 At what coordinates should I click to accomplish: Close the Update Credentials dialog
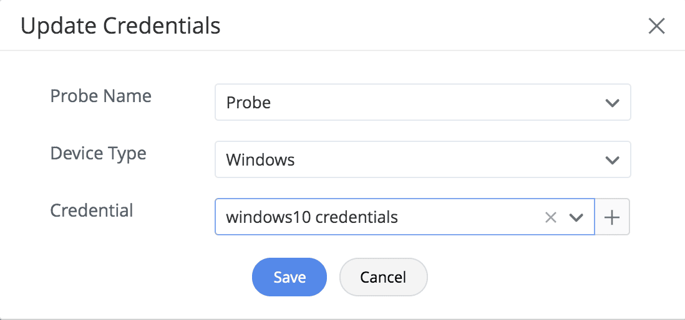click(656, 26)
